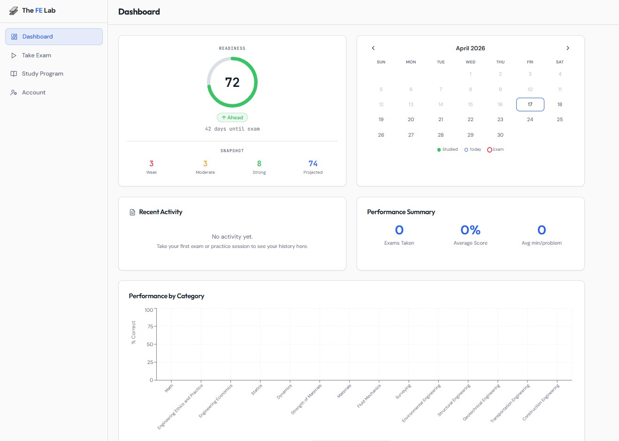
Task: Select April 26 in the calendar
Action: (381, 135)
